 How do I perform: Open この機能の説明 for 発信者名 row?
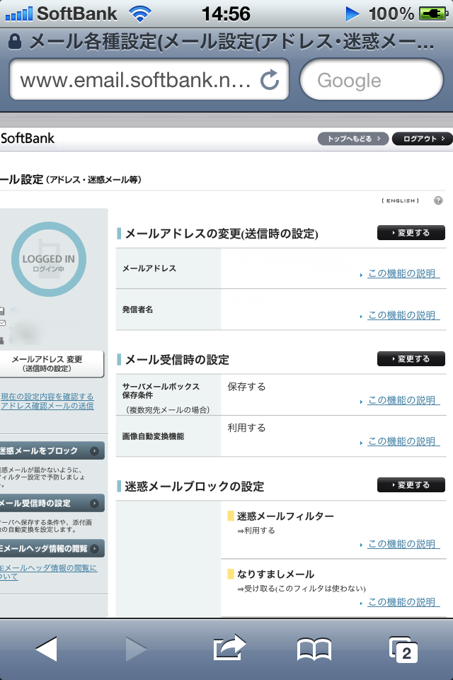403,315
